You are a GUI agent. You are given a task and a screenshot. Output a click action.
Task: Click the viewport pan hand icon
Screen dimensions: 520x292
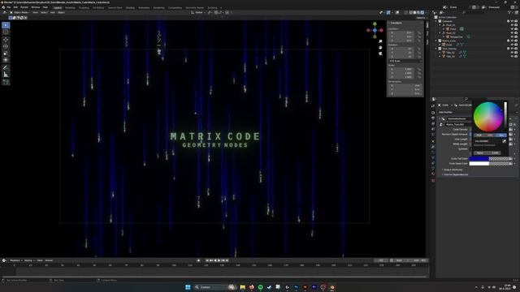pyautogui.click(x=380, y=47)
